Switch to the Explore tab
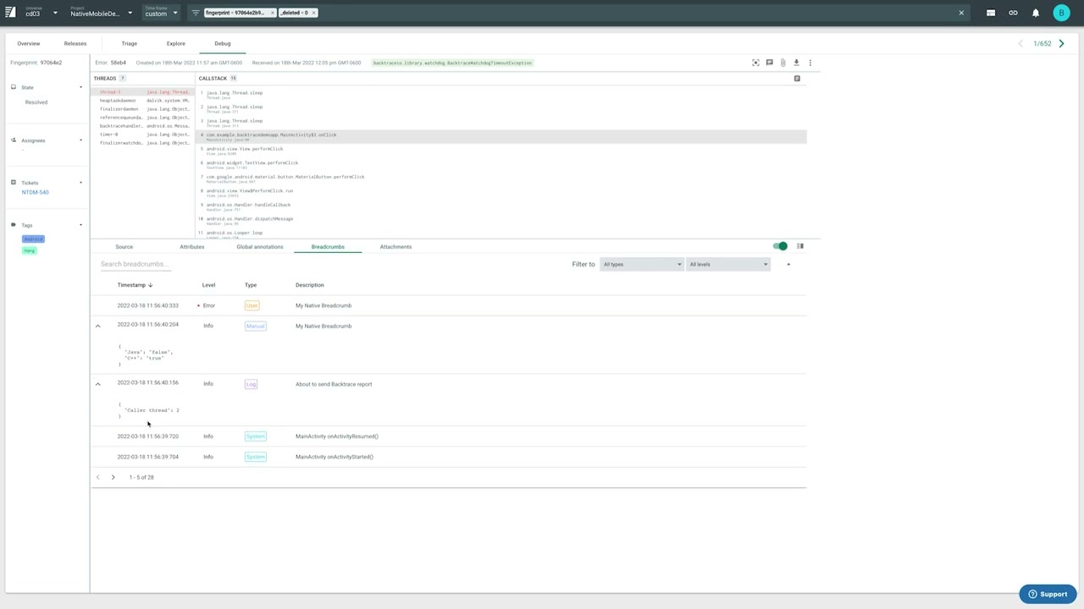 coord(175,43)
